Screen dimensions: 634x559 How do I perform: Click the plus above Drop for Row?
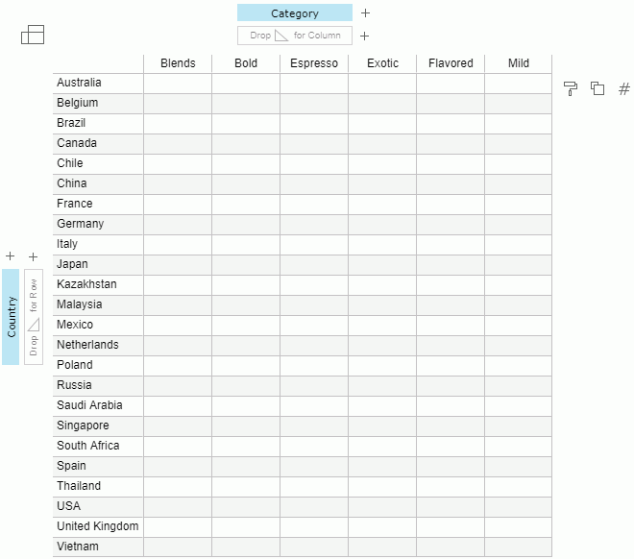pos(34,256)
